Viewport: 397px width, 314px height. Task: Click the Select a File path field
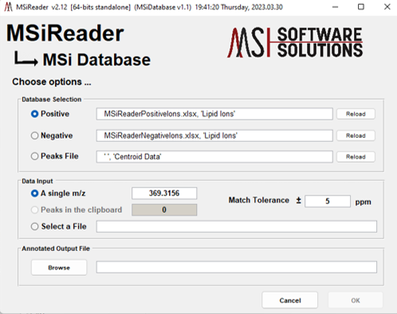tap(237, 226)
